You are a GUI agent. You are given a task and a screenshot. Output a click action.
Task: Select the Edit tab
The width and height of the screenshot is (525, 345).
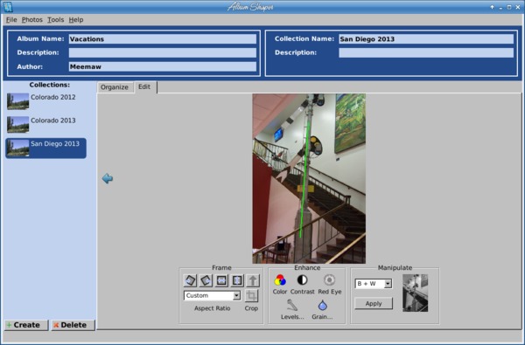(x=144, y=87)
